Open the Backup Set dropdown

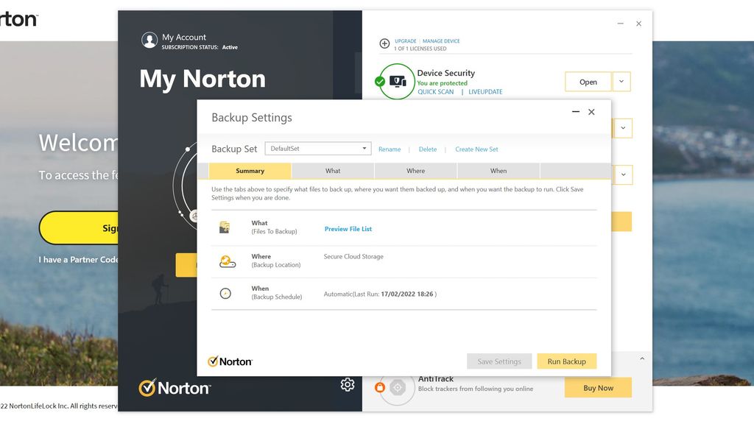(364, 148)
